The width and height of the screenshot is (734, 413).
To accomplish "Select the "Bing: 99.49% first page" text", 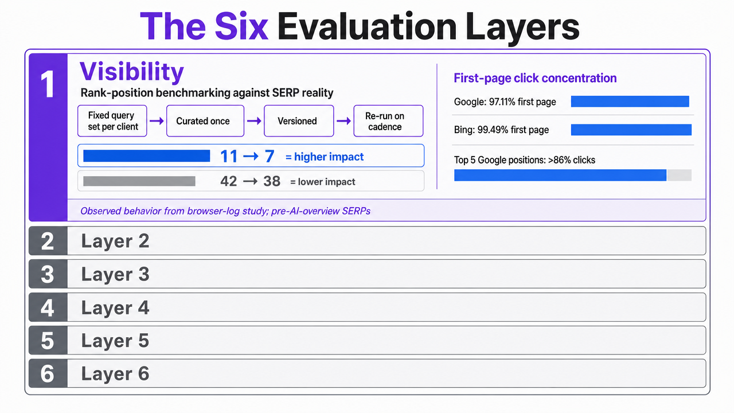I will [502, 130].
